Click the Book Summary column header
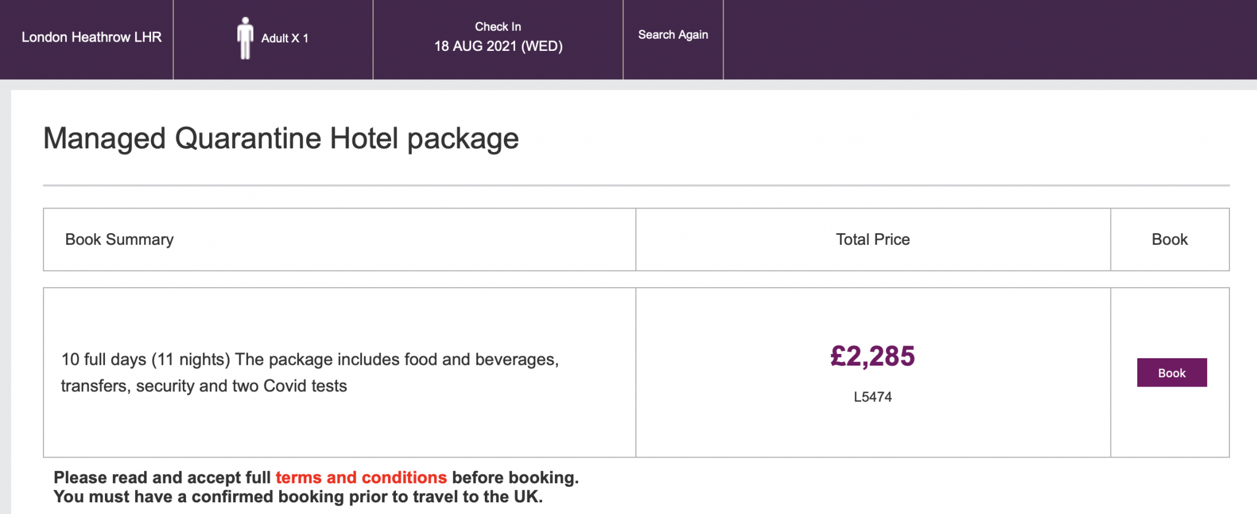The image size is (1257, 514). [119, 239]
